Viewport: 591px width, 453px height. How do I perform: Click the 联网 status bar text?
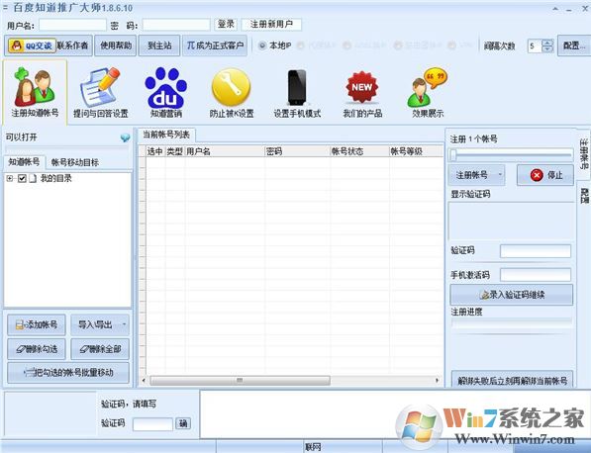(x=313, y=447)
